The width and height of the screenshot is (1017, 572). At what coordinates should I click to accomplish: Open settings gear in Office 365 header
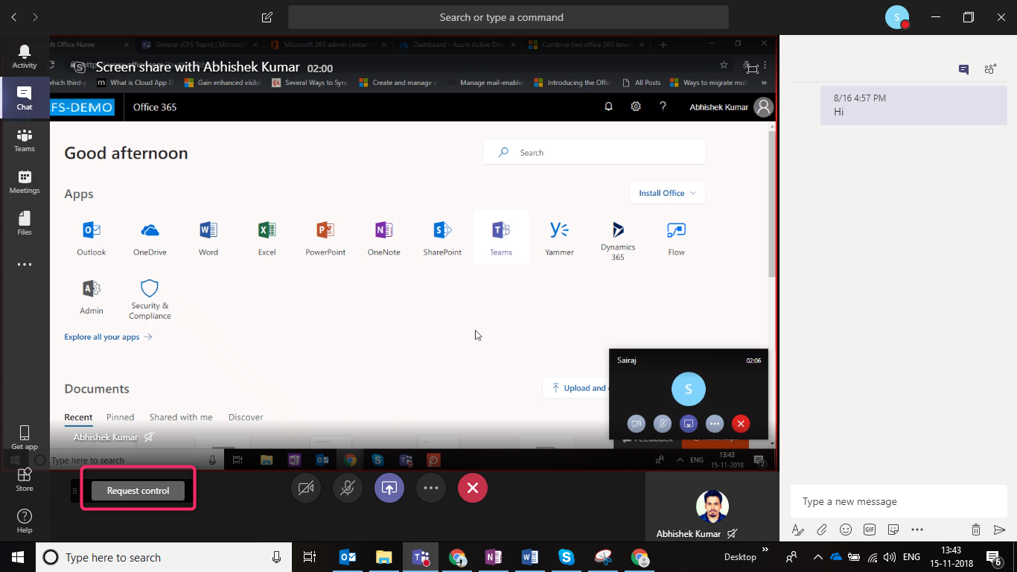coord(636,107)
